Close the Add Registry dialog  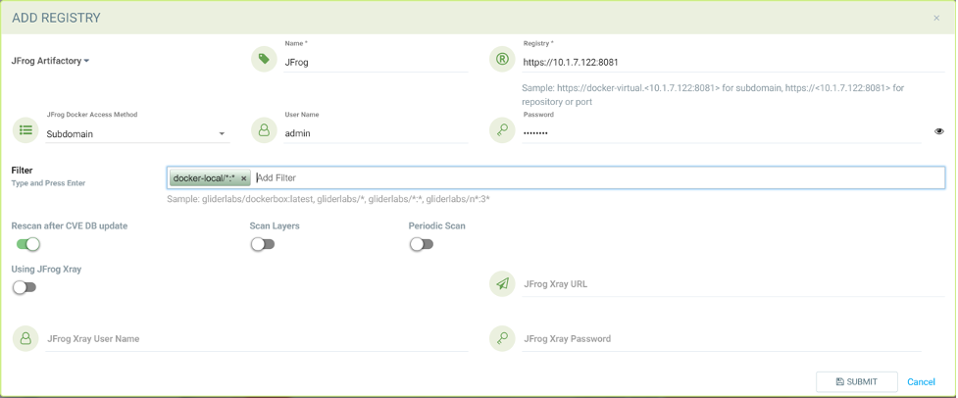(x=936, y=18)
